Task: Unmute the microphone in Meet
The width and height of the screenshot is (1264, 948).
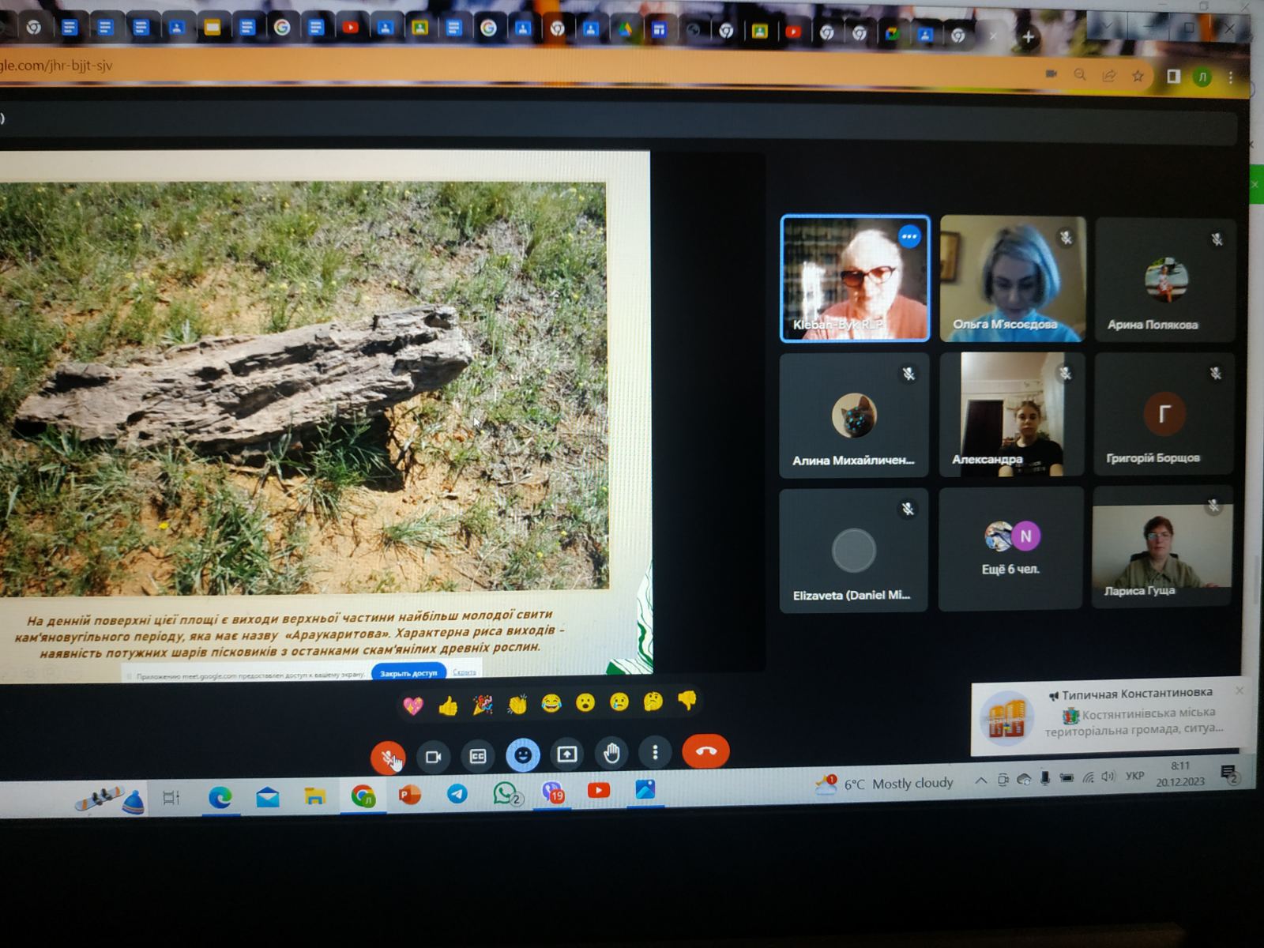Action: [x=388, y=758]
